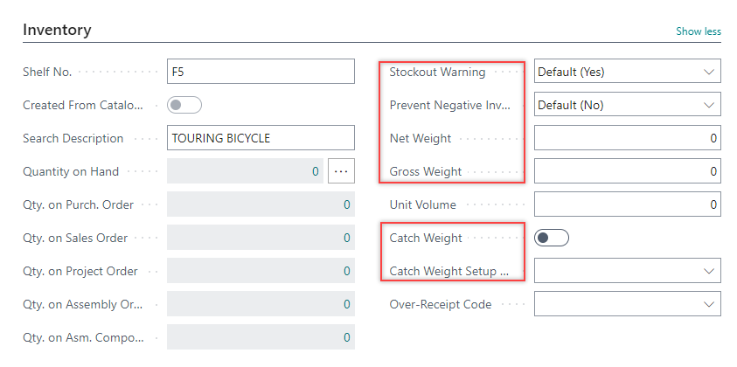Select the Search Description text field
Viewport: 737px width, 367px height.
click(260, 138)
